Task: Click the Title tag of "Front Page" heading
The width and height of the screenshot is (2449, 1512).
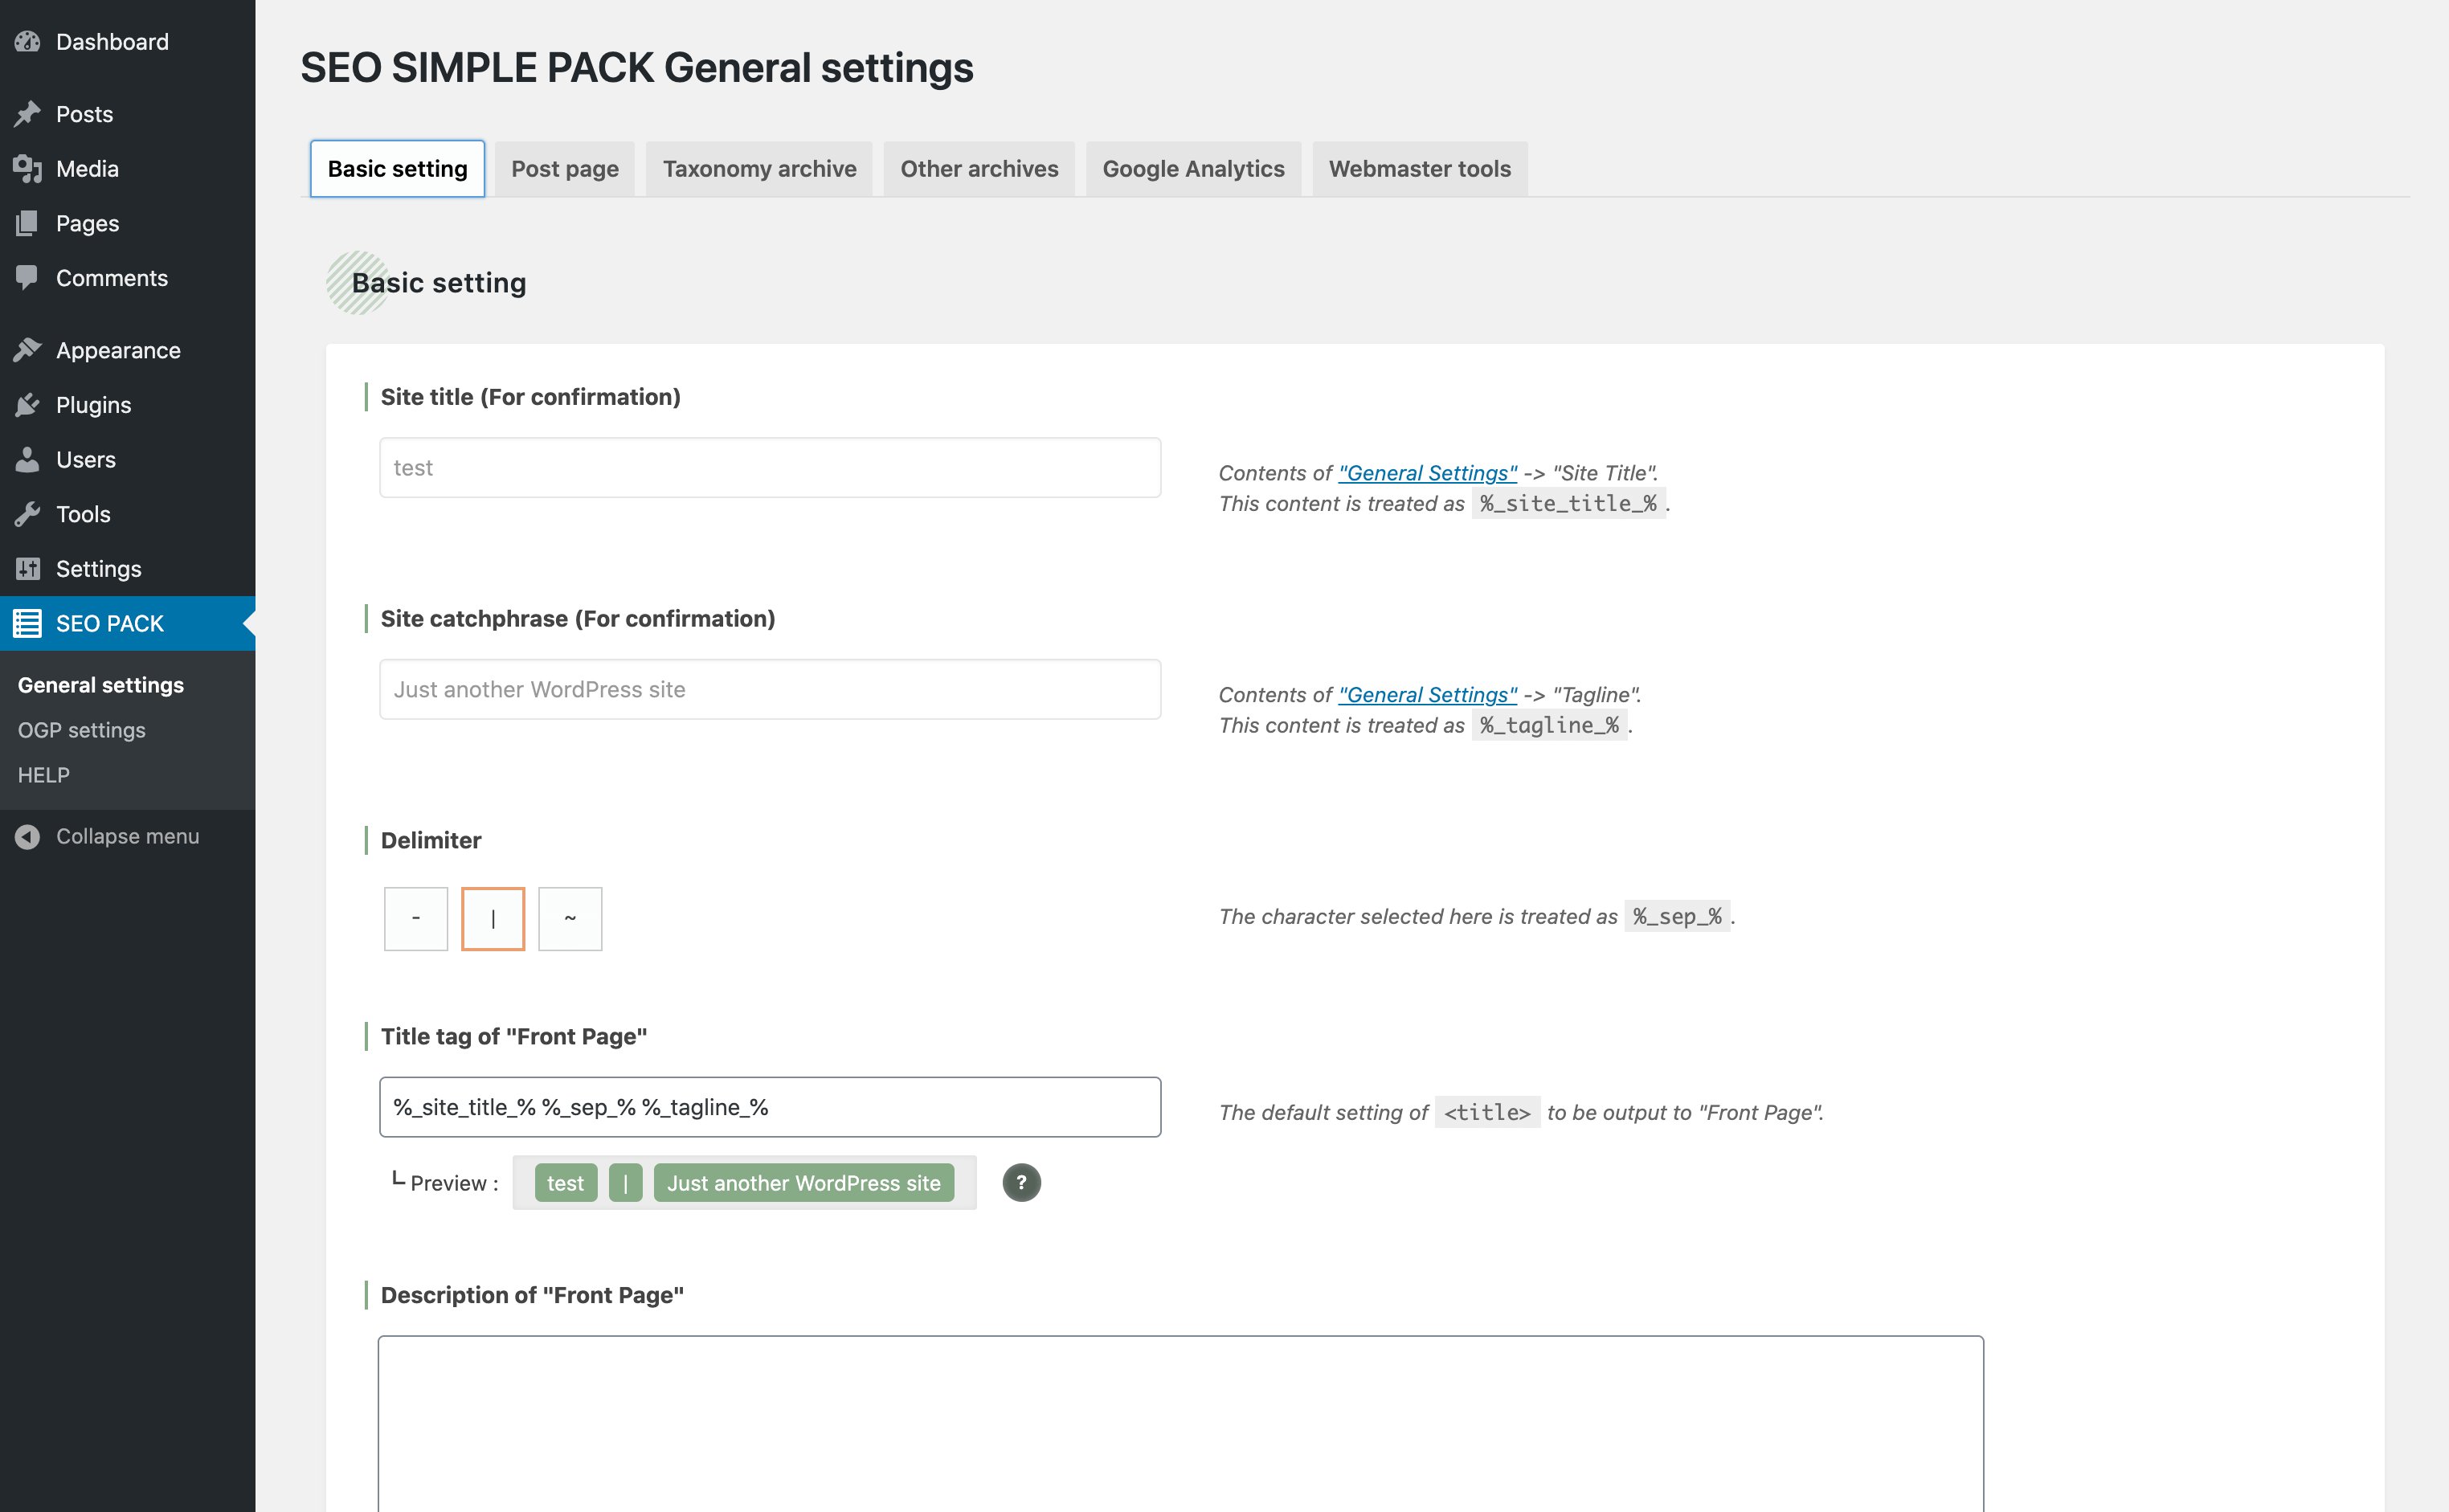Action: 514,1036
